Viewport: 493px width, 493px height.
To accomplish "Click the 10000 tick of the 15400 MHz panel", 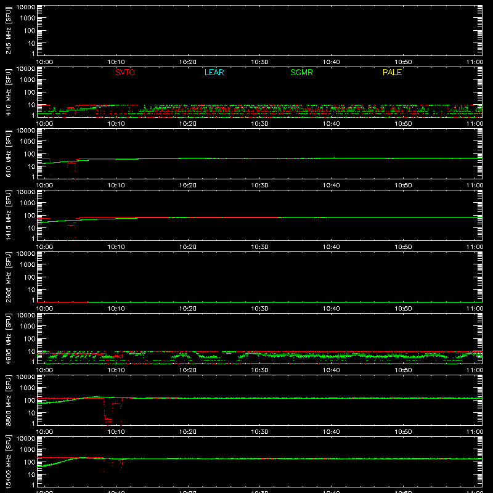I will coord(26,439).
